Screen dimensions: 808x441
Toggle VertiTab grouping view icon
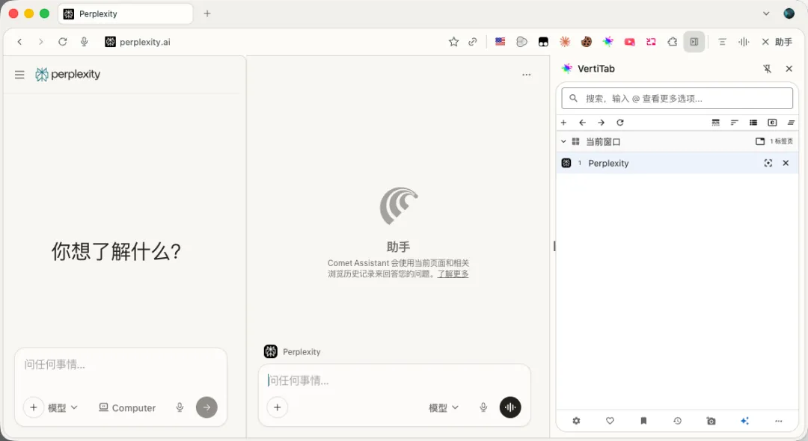(x=716, y=123)
